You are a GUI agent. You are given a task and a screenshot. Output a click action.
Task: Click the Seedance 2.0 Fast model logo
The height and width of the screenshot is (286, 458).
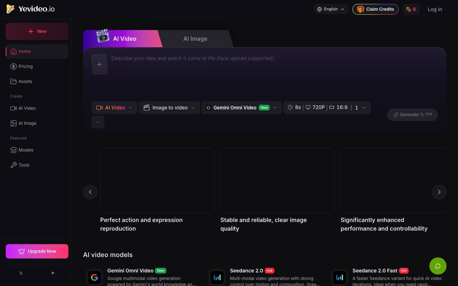tap(340, 277)
